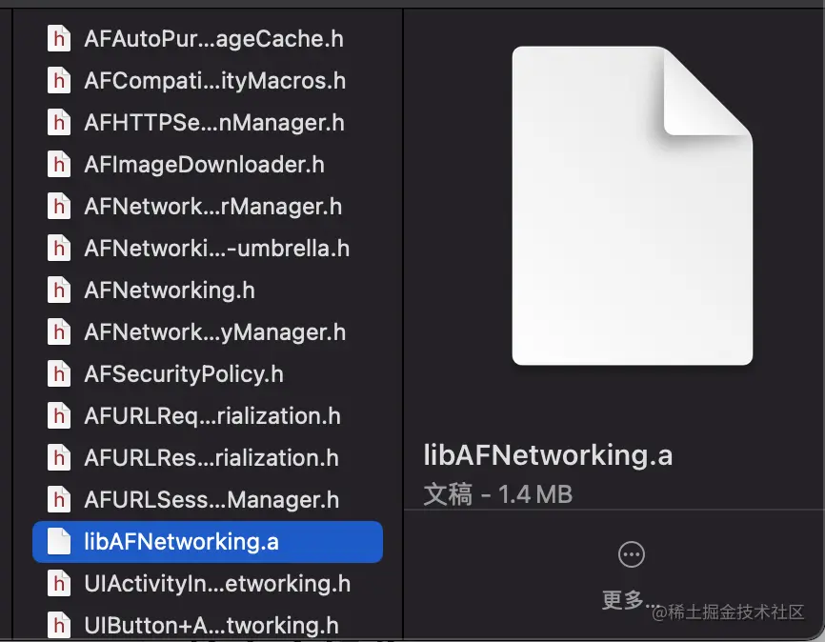Click the circled ellipsis More icon
Image resolution: width=825 pixels, height=642 pixels.
(632, 554)
